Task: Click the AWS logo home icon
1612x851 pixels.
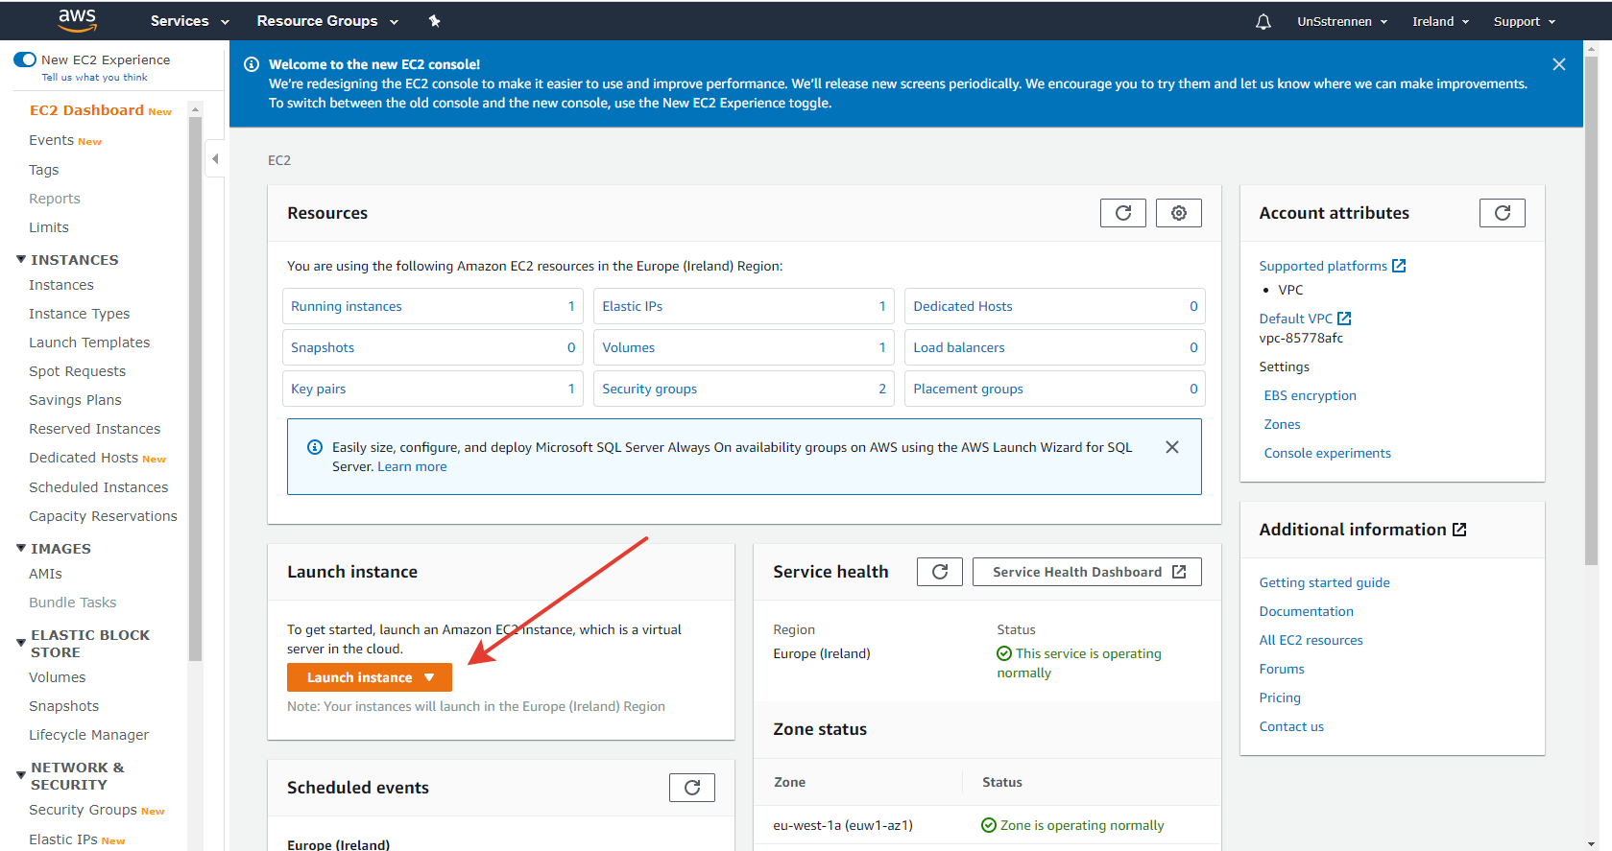Action: (x=77, y=20)
